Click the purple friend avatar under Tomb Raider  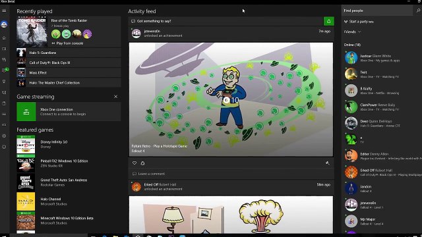[87, 34]
